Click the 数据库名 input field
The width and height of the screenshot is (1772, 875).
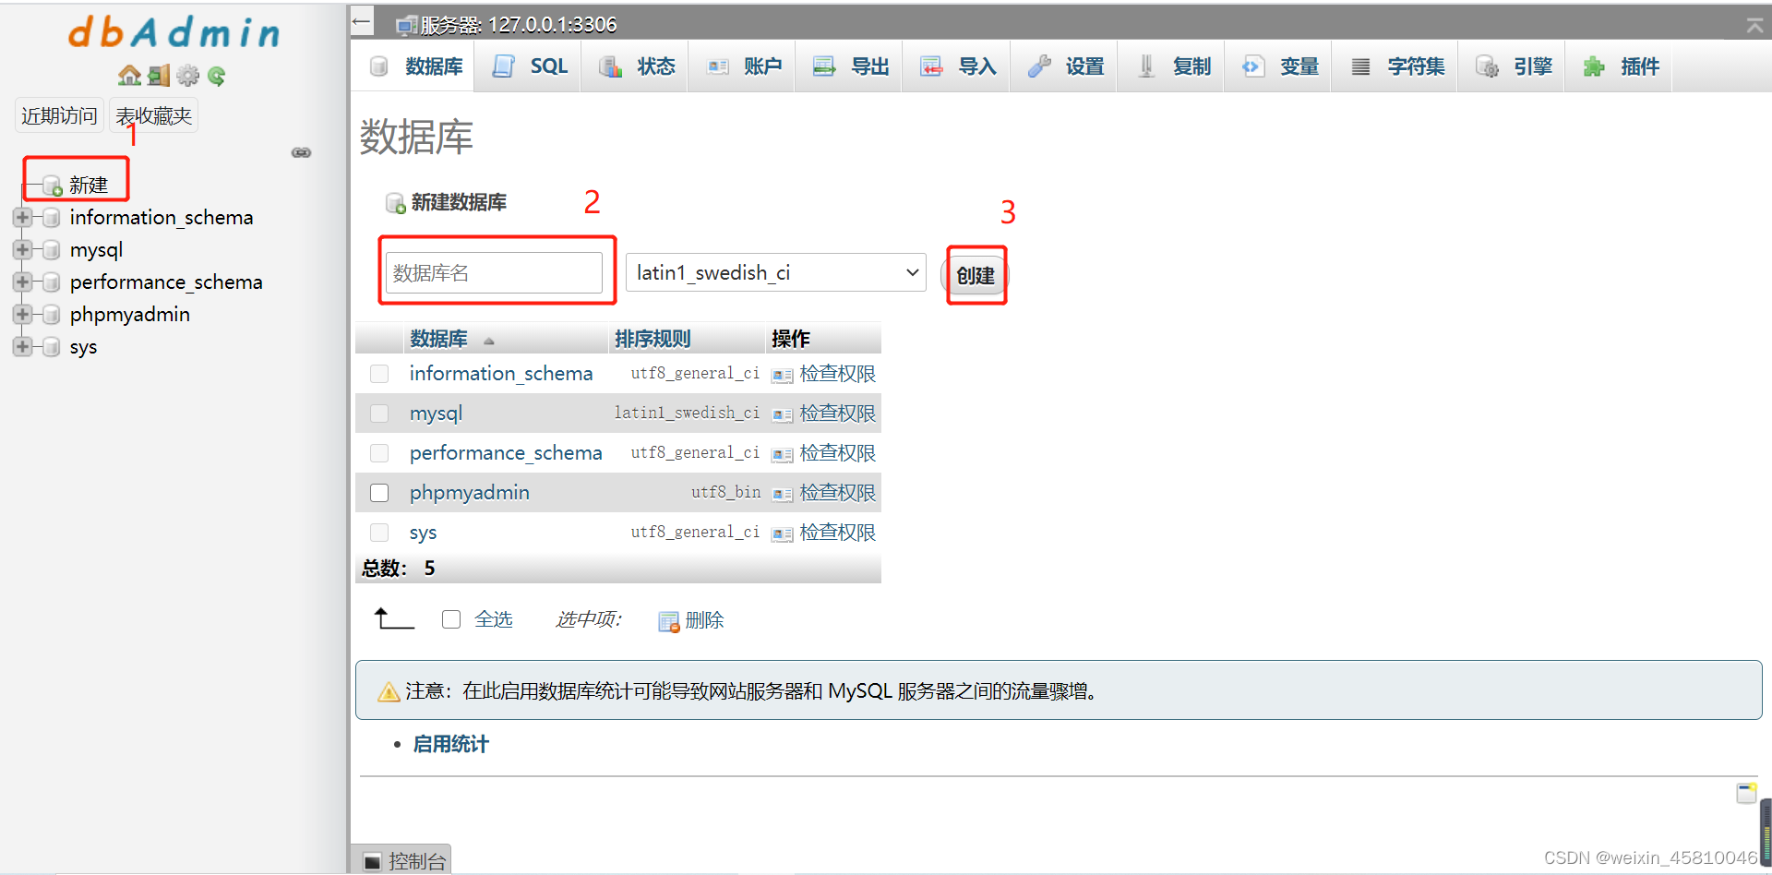(494, 272)
